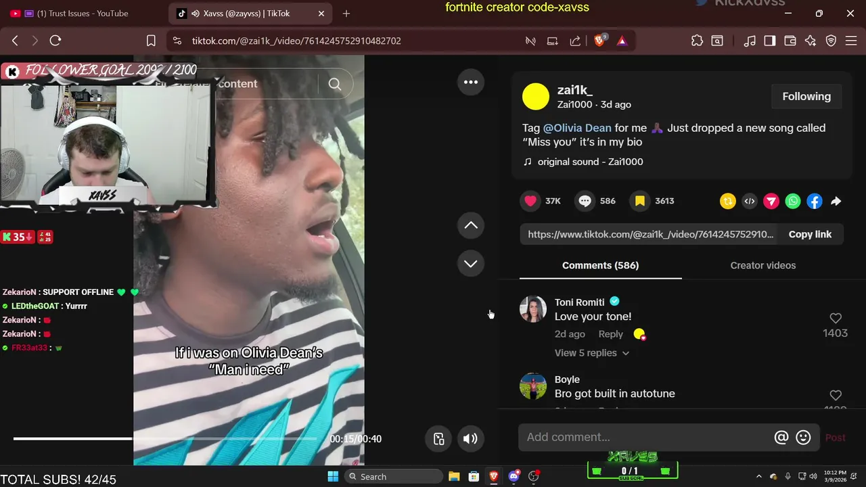
Task: Share the video to WhatsApp
Action: (x=793, y=201)
